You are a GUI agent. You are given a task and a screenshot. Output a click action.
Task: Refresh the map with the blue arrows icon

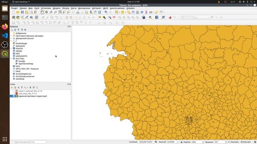pyautogui.click(x=100, y=12)
